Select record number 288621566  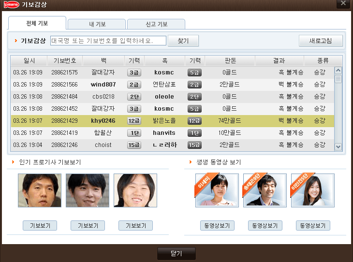[x=173, y=85]
